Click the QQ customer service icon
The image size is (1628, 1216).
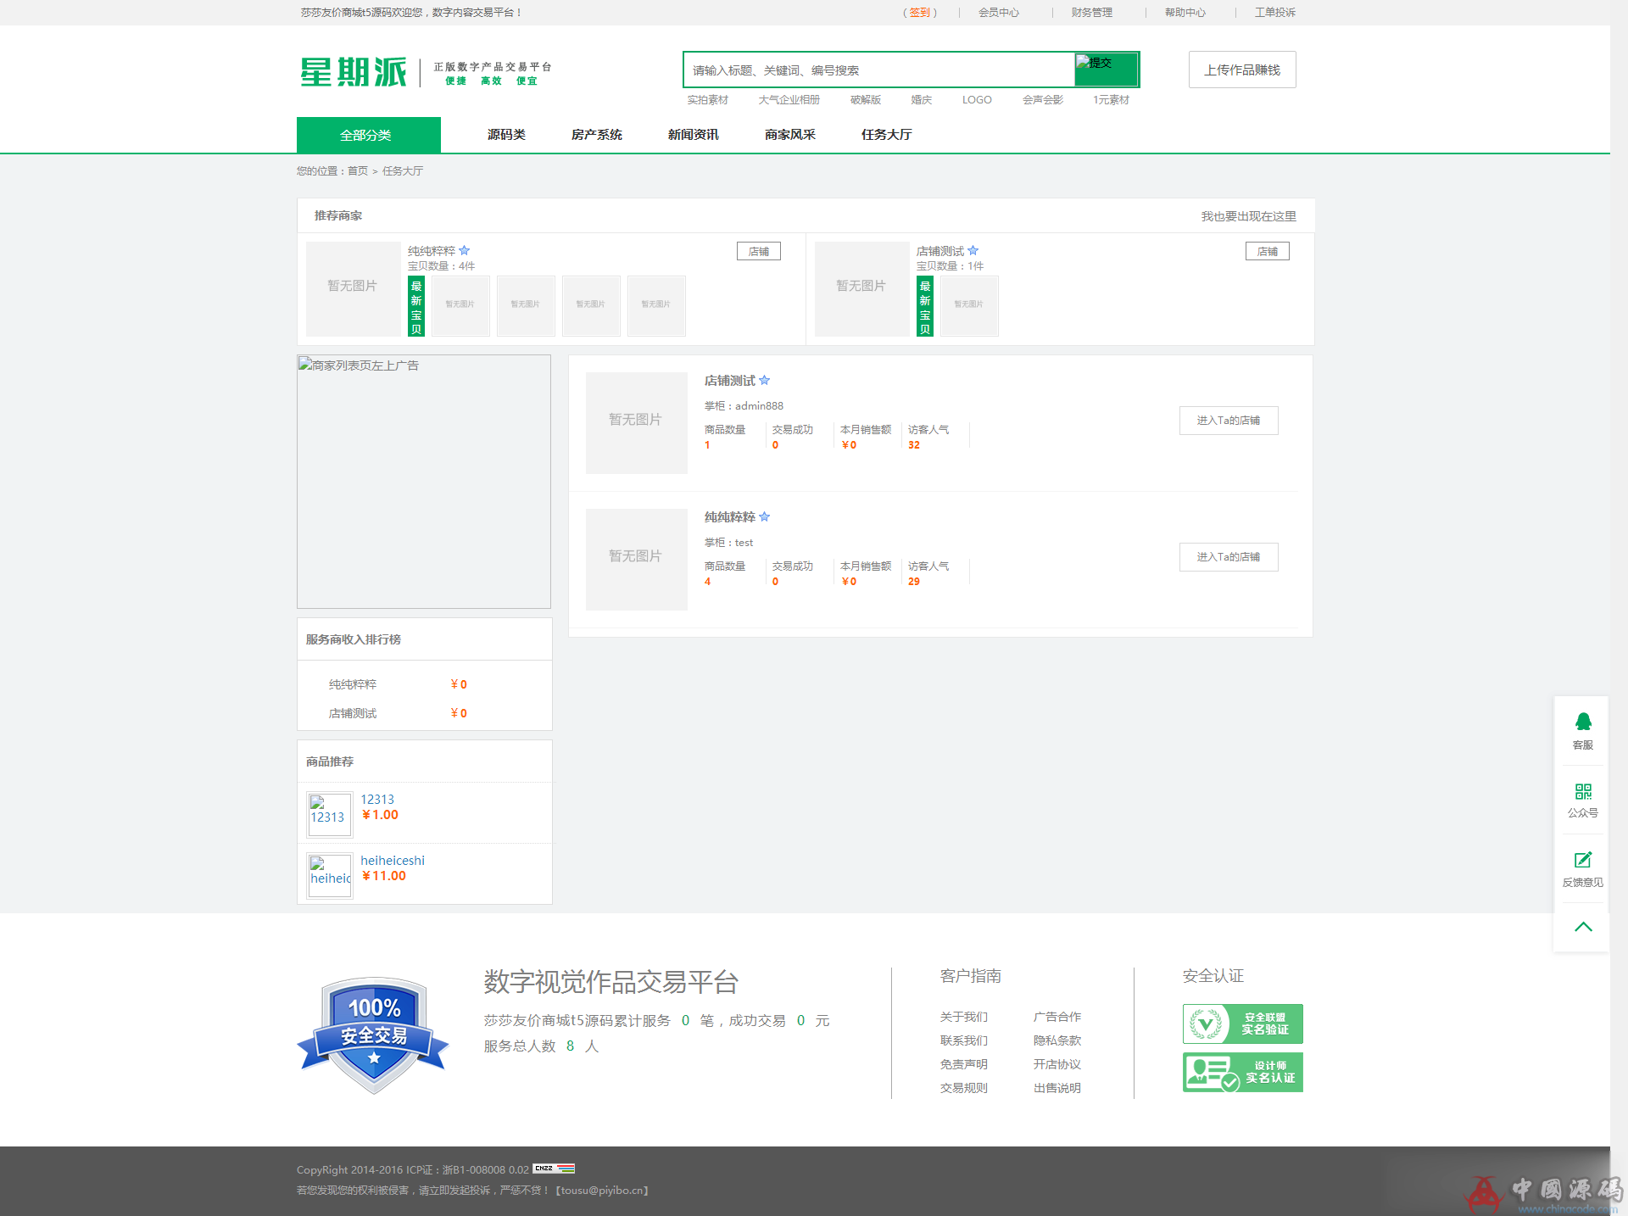[x=1582, y=722]
